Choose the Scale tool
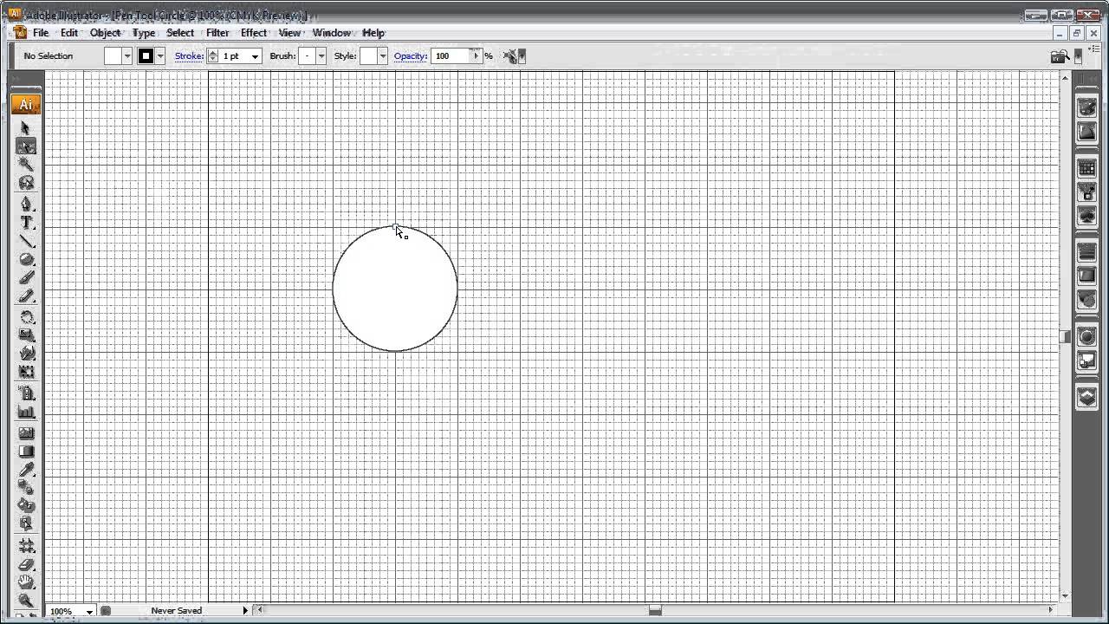The width and height of the screenshot is (1109, 624). pyautogui.click(x=26, y=335)
